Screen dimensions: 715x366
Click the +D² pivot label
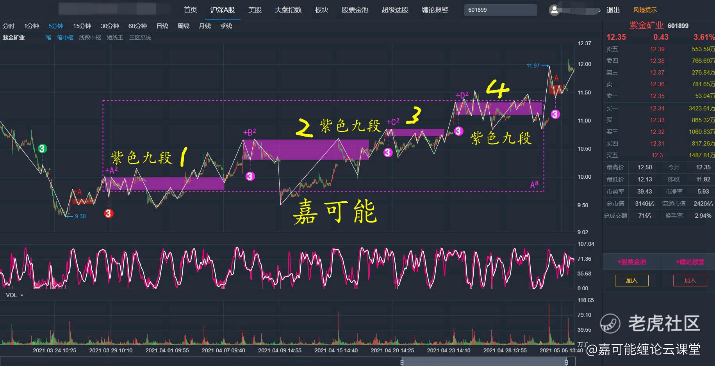tap(462, 95)
